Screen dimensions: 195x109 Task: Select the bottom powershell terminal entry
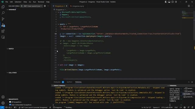click(189, 97)
